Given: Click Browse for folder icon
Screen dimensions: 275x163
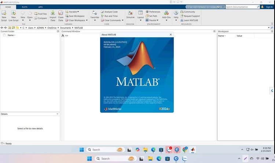Looking at the screenshot, I should point(13,28).
